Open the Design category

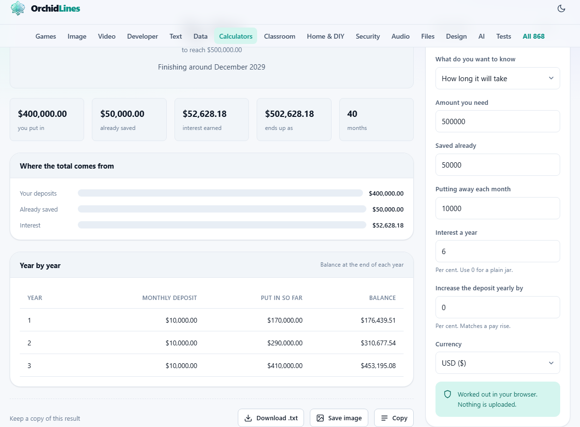(456, 36)
